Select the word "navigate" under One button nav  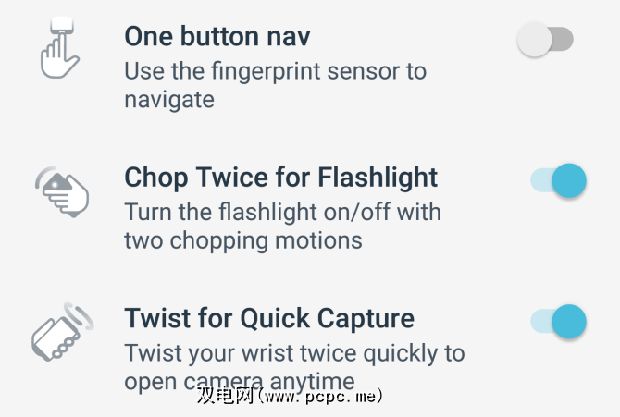tap(169, 99)
